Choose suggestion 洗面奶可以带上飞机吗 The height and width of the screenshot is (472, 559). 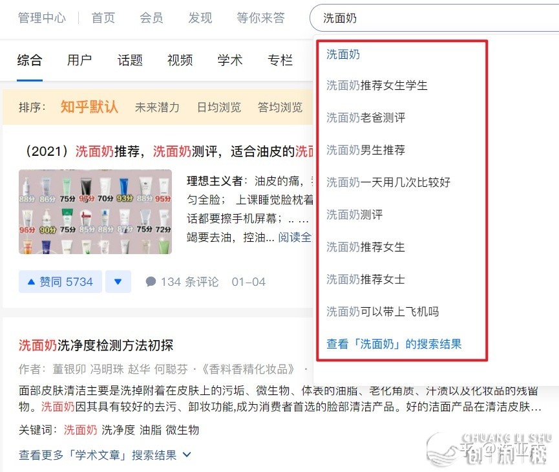click(x=383, y=312)
